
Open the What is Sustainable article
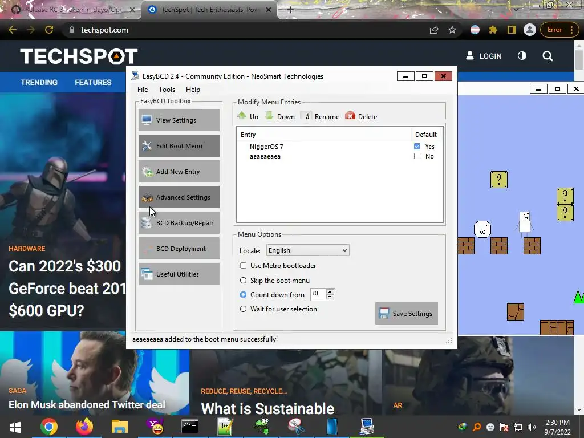267,409
